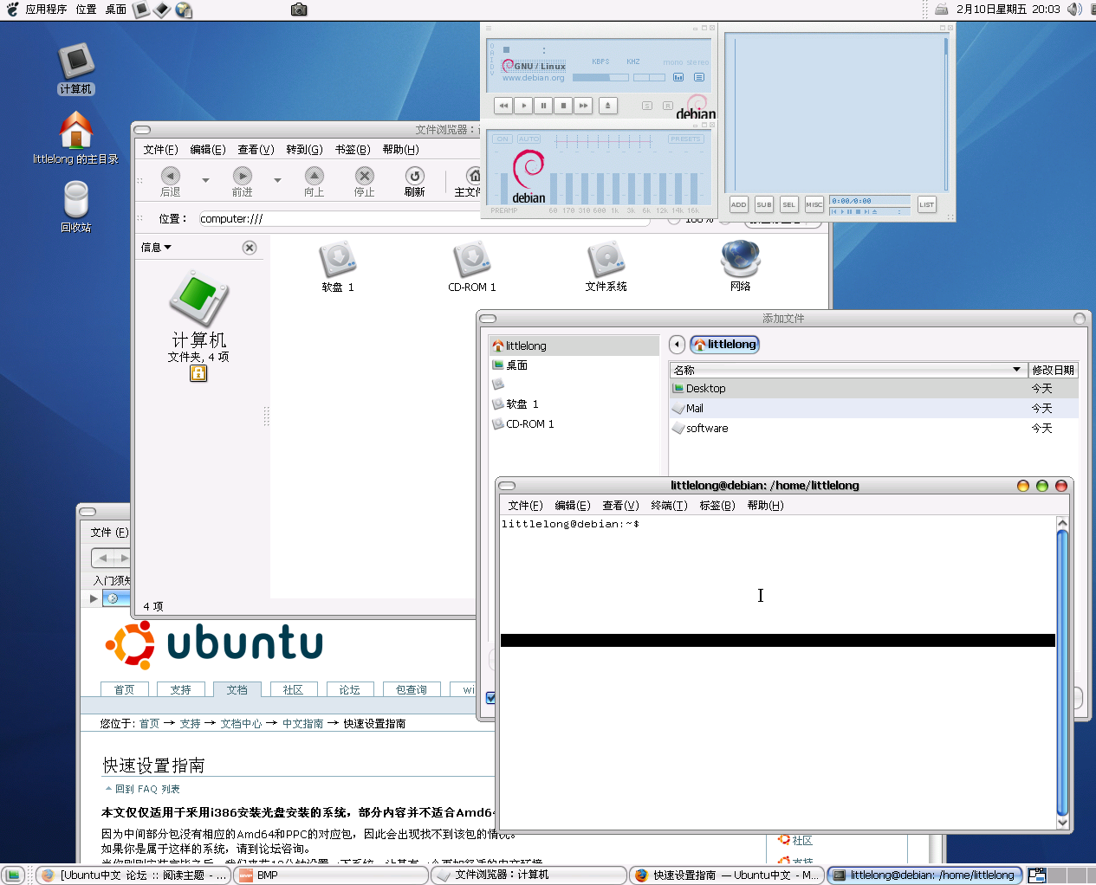This screenshot has height=885, width=1096.
Task: Click the home icon beside littlelong path button
Action: pyautogui.click(x=700, y=345)
